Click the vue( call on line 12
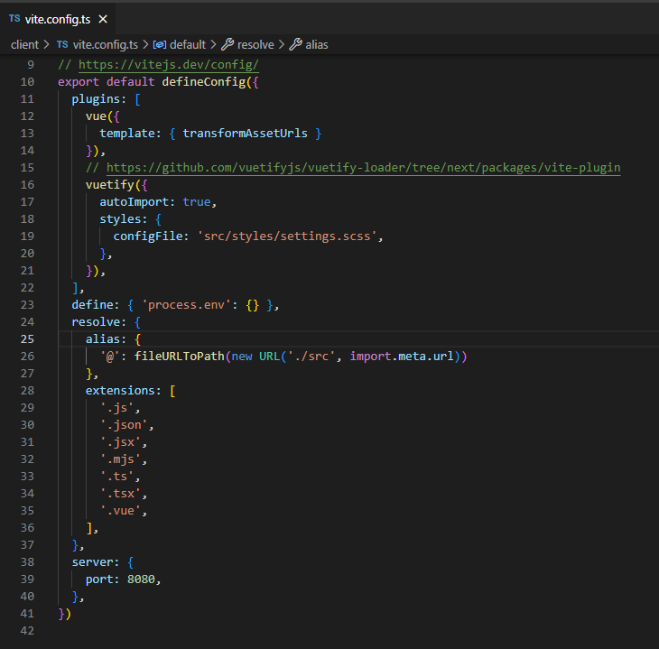Image resolution: width=659 pixels, height=649 pixels. click(99, 116)
